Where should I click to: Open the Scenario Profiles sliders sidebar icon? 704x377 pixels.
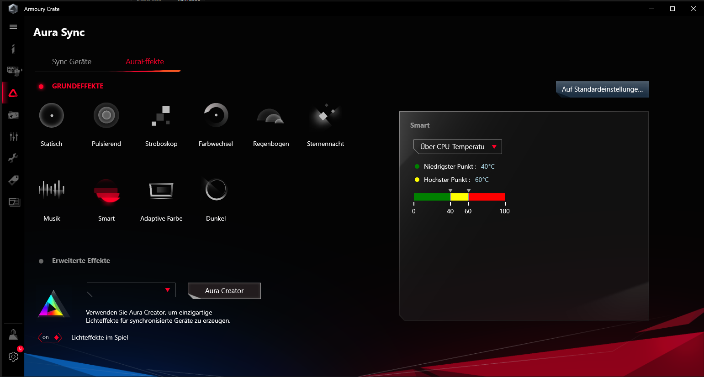pos(14,136)
